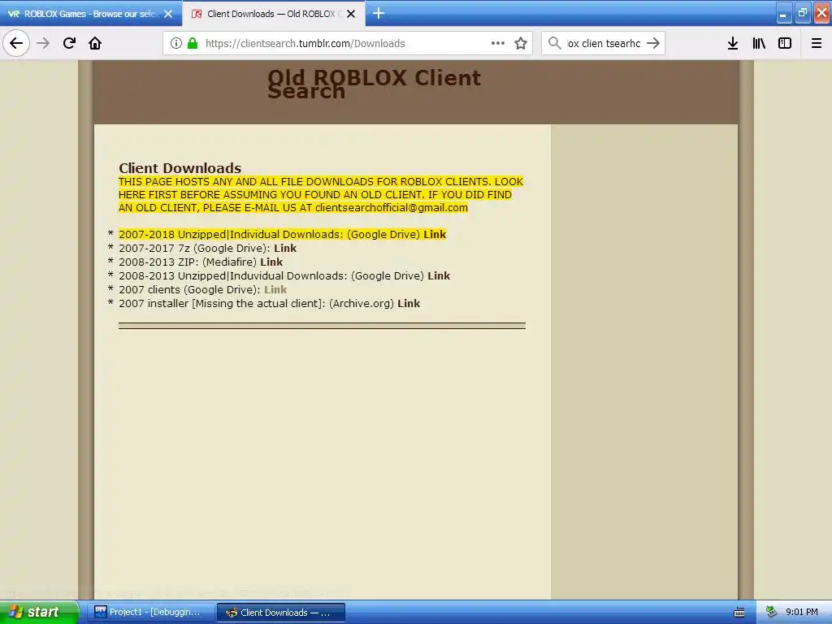
Task: Open the 2007 clients Google Drive Link
Action: click(x=275, y=290)
